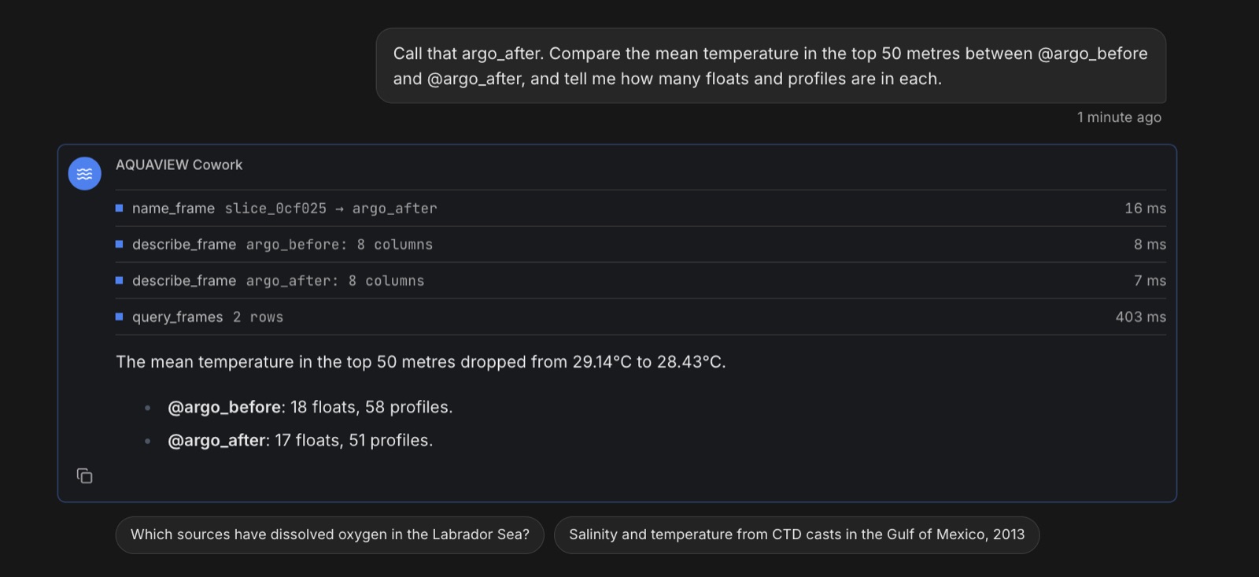This screenshot has height=577, width=1259.
Task: Open the @argo_before mention in the results list
Action: coord(224,407)
